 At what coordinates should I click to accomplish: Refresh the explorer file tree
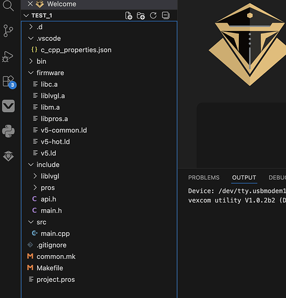point(153,15)
